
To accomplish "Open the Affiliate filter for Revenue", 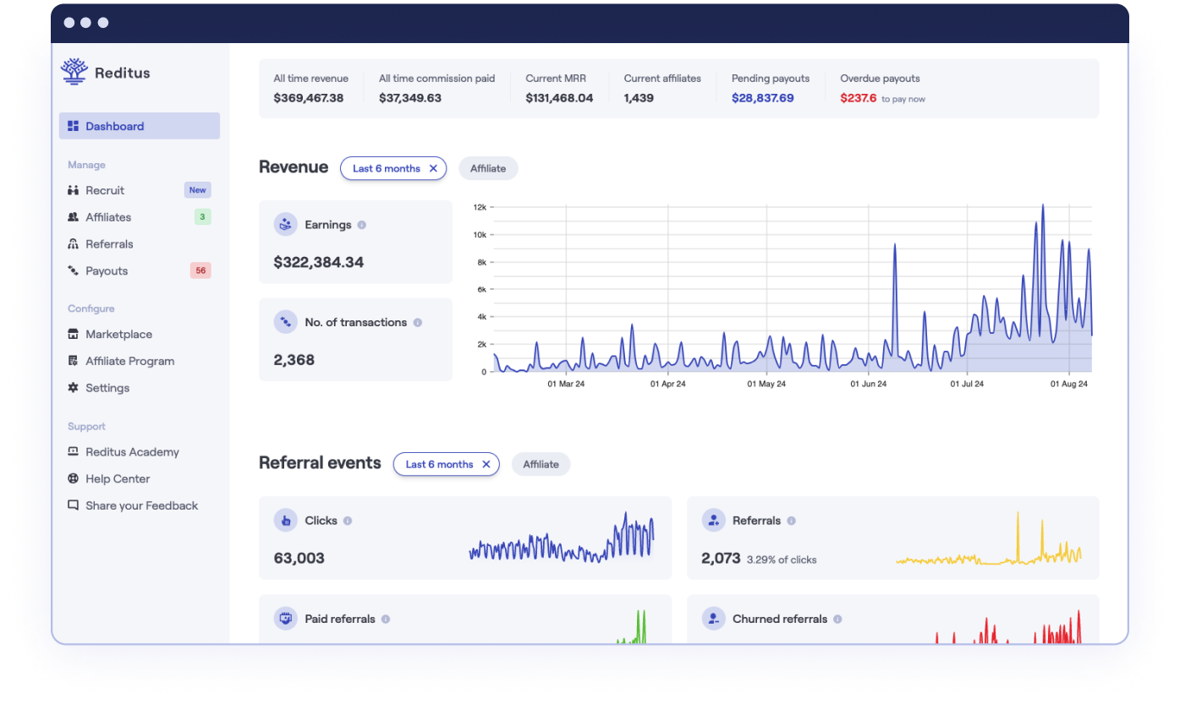I will point(488,168).
